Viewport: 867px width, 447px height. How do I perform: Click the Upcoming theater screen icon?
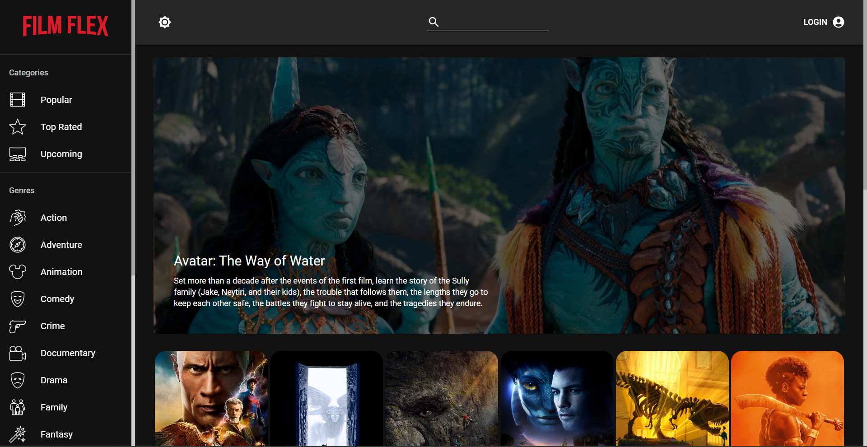pos(18,154)
